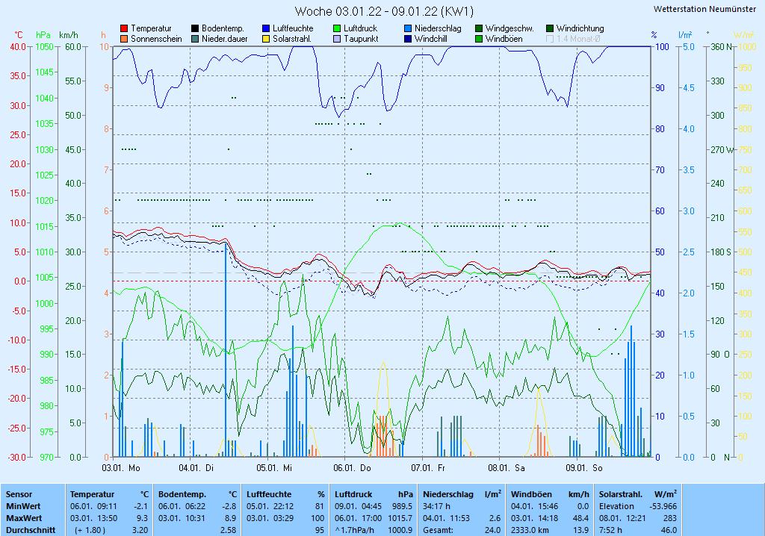This screenshot has height=536, width=765.
Task: Click the 08.01. Sa date axis label
Action: point(506,468)
